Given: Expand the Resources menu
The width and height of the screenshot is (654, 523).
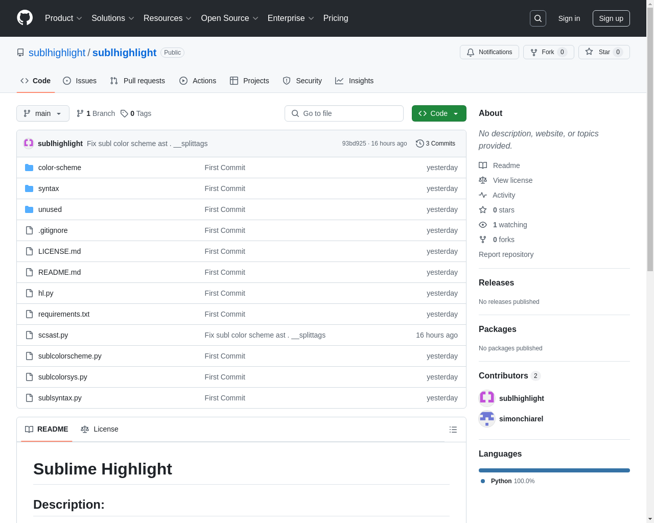Looking at the screenshot, I should coord(168,18).
